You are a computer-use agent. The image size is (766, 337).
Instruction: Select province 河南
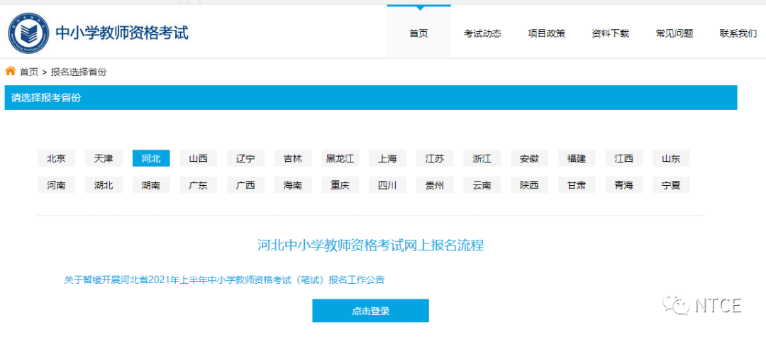pyautogui.click(x=57, y=184)
